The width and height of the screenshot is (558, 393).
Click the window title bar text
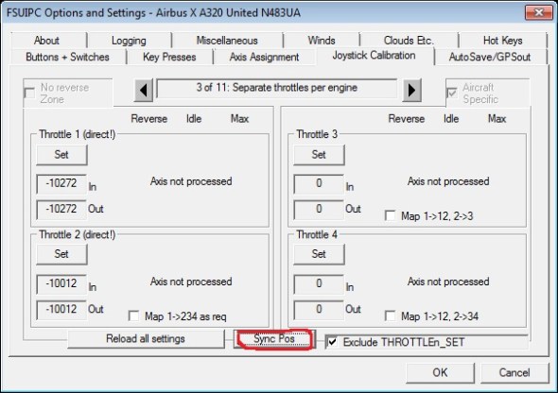(153, 13)
